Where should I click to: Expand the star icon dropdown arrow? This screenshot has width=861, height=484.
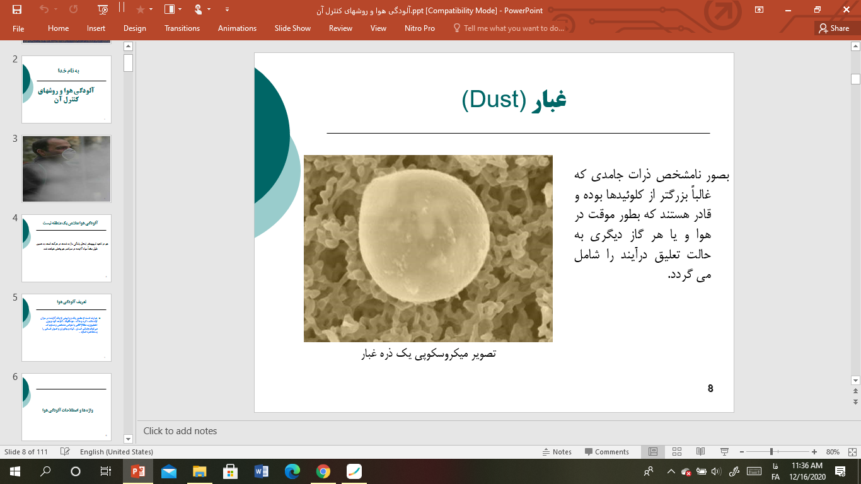click(x=152, y=9)
